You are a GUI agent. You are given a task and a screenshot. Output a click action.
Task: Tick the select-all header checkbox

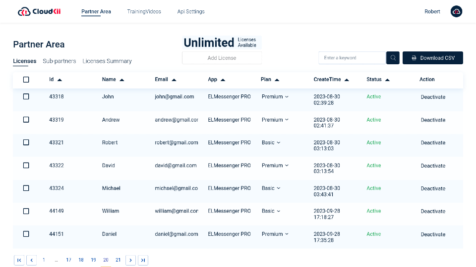click(x=26, y=80)
